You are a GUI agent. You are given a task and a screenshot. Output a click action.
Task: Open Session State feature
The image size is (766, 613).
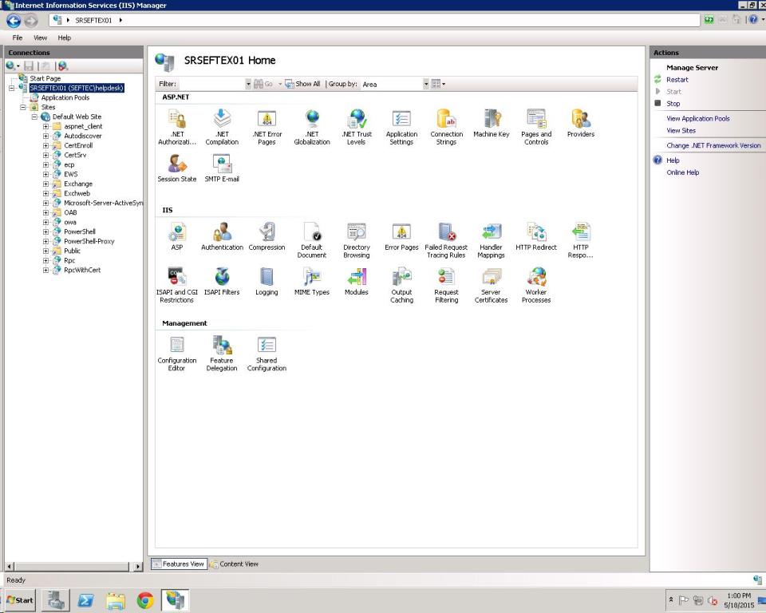click(x=177, y=168)
